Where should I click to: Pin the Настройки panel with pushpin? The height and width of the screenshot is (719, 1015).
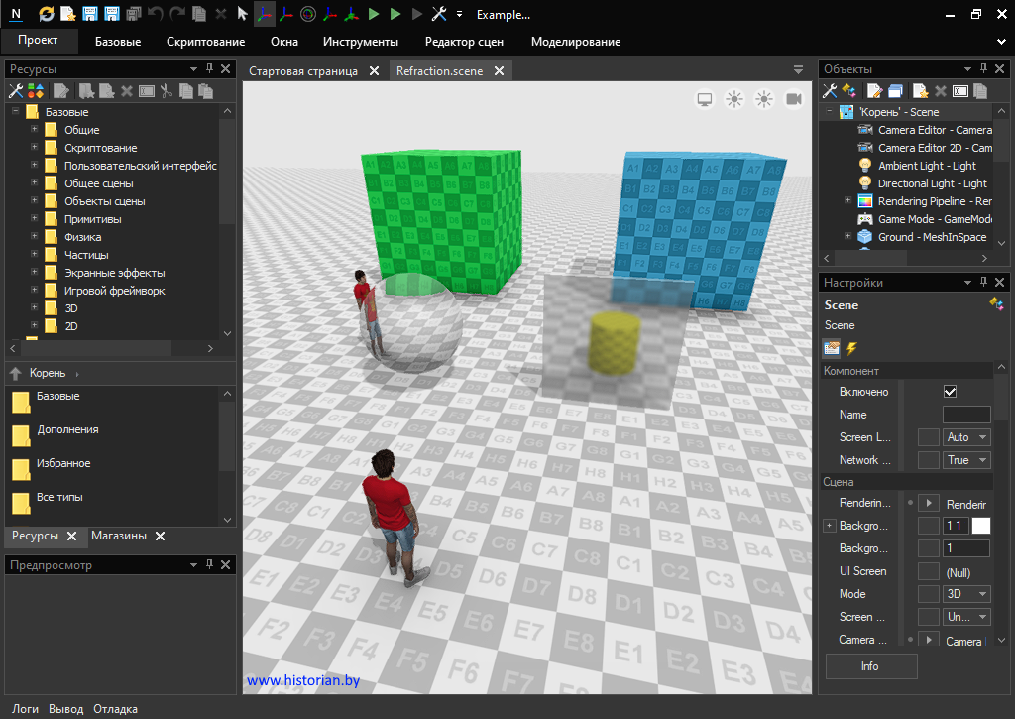pos(983,283)
